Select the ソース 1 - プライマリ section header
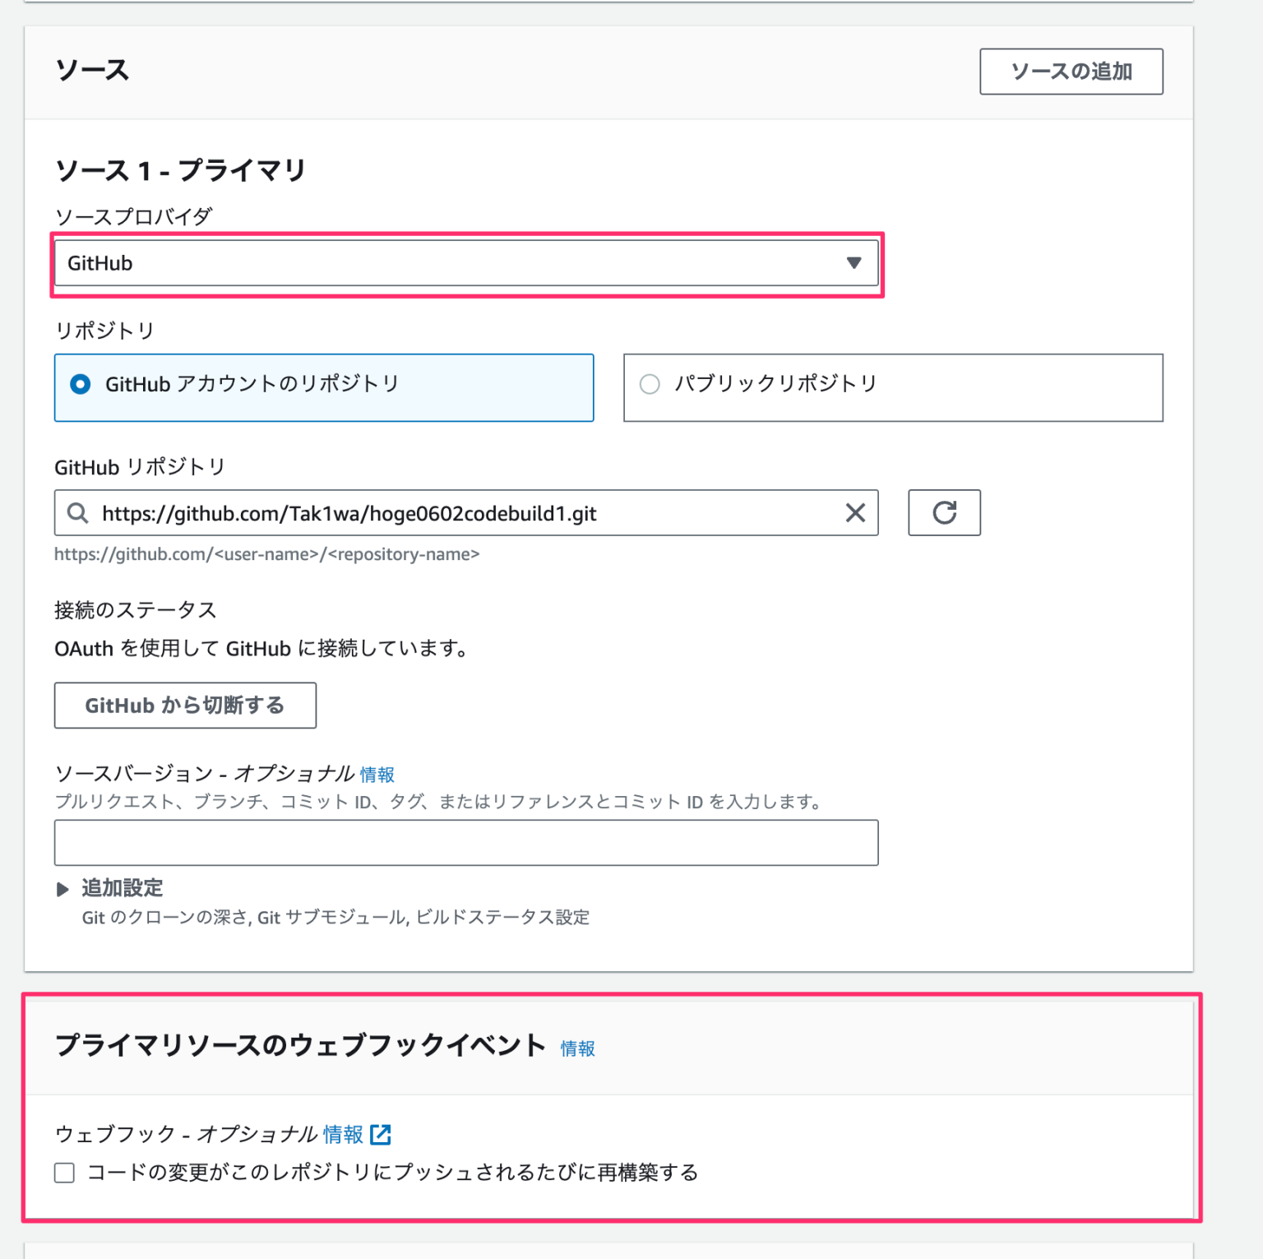The height and width of the screenshot is (1259, 1263). (179, 171)
